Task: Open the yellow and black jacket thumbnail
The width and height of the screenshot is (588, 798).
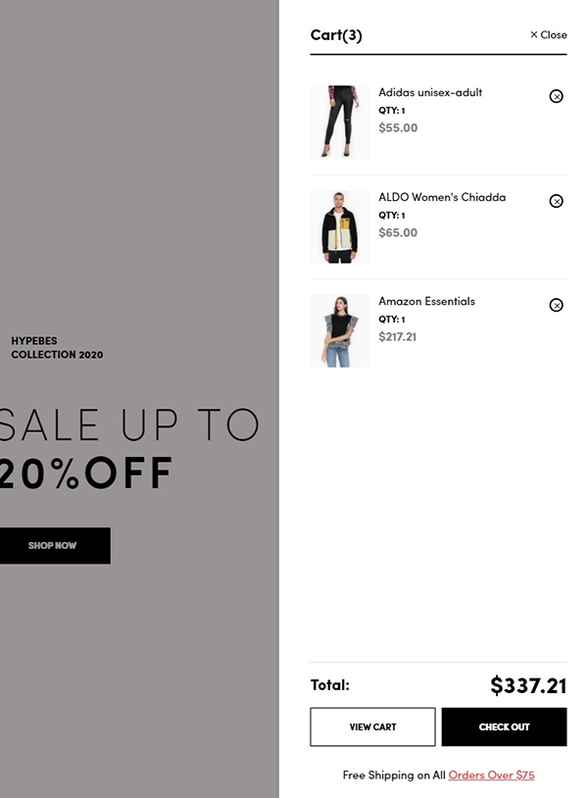Action: pyautogui.click(x=340, y=227)
